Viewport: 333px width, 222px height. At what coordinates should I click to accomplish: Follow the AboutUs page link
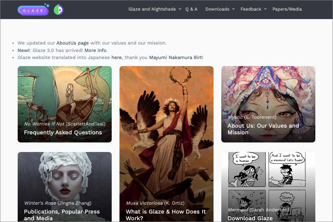pyautogui.click(x=72, y=43)
